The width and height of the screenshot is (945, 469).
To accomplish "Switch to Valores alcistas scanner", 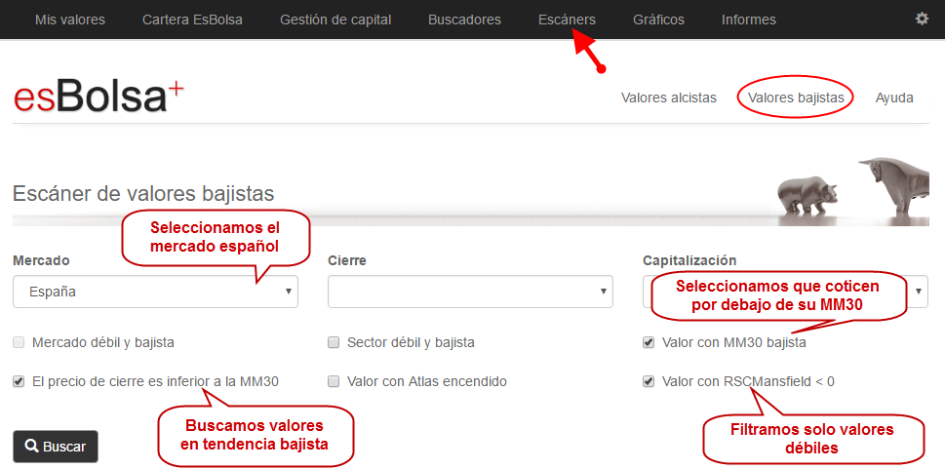I will [x=669, y=98].
